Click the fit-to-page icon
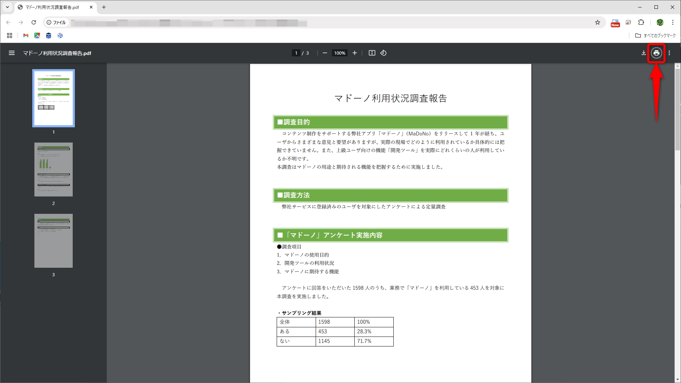The width and height of the screenshot is (681, 383). 372,53
